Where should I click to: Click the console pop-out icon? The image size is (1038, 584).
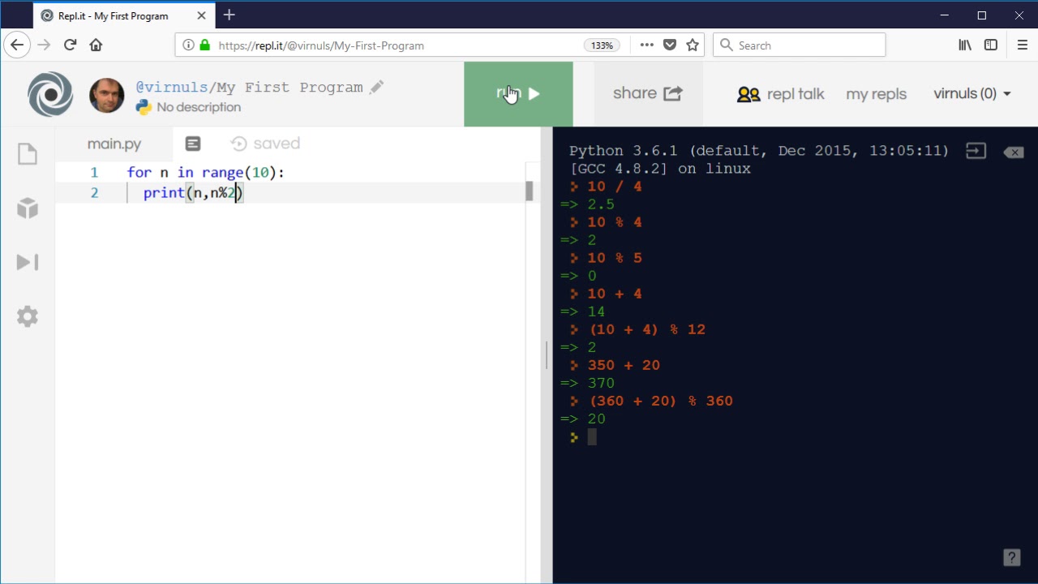click(x=976, y=151)
